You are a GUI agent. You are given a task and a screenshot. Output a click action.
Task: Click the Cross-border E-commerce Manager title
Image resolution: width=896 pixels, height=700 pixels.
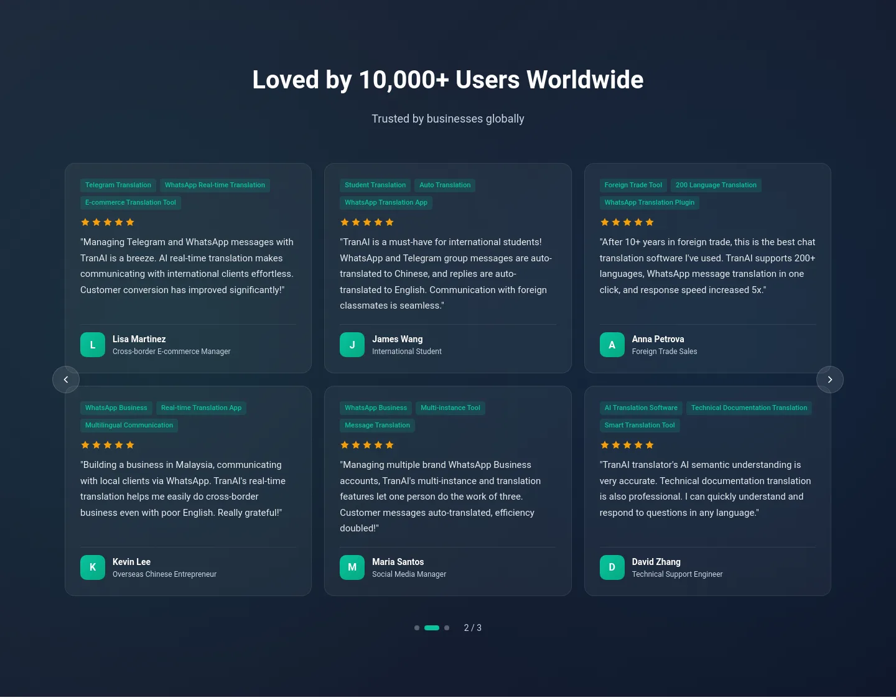(x=172, y=352)
